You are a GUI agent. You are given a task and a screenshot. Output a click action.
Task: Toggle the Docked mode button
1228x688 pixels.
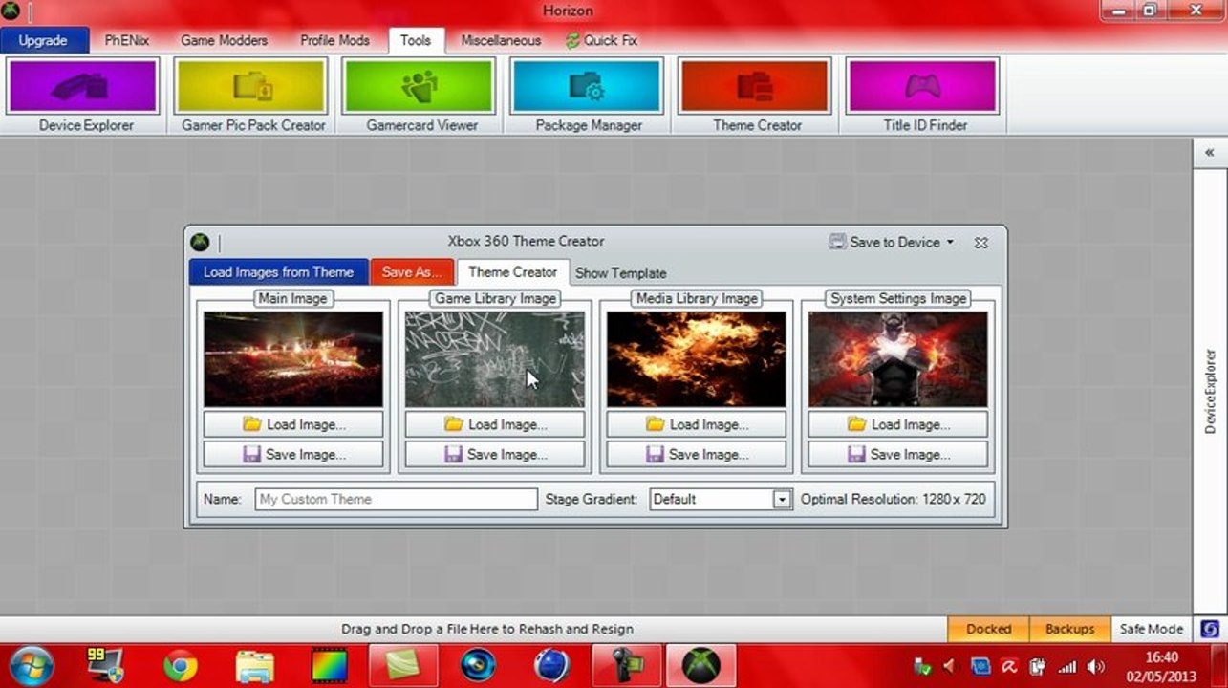coord(988,629)
